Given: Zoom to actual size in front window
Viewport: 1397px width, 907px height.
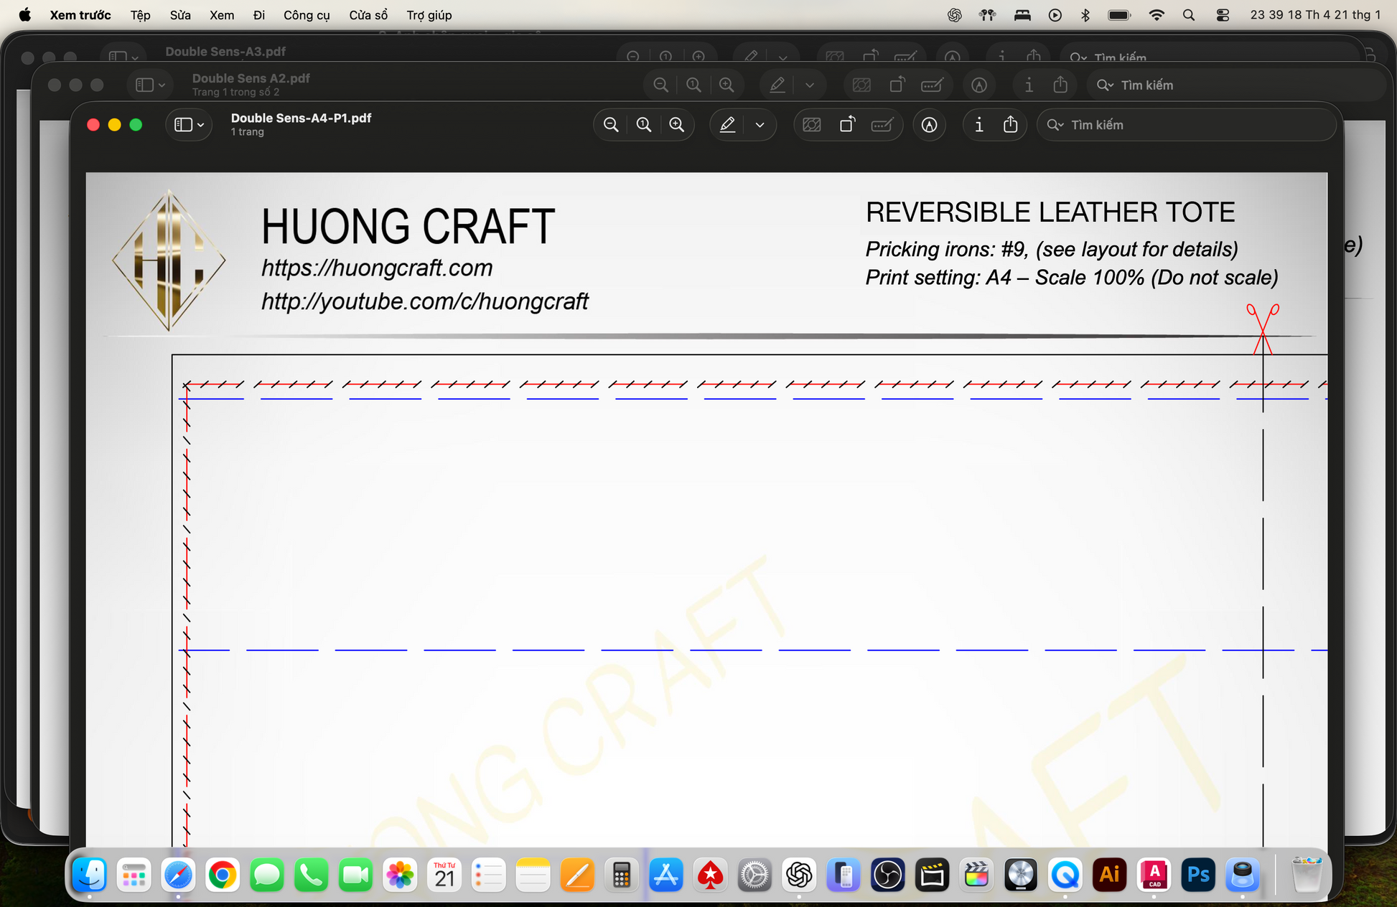Looking at the screenshot, I should [x=644, y=125].
